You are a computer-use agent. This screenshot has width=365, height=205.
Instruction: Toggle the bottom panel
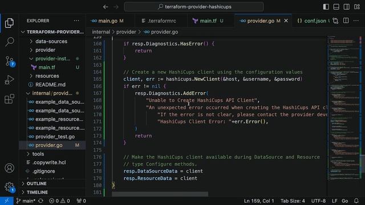pyautogui.click(x=336, y=7)
